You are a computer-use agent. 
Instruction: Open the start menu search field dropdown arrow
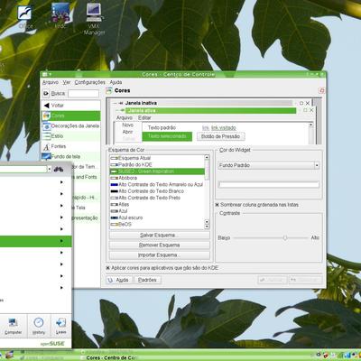50,170
